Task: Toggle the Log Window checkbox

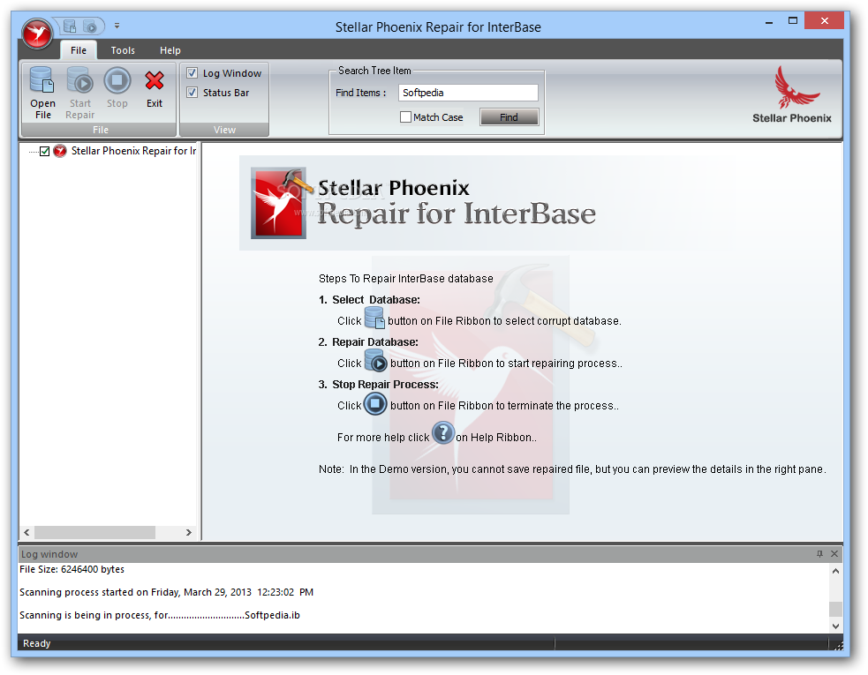Action: pos(192,72)
